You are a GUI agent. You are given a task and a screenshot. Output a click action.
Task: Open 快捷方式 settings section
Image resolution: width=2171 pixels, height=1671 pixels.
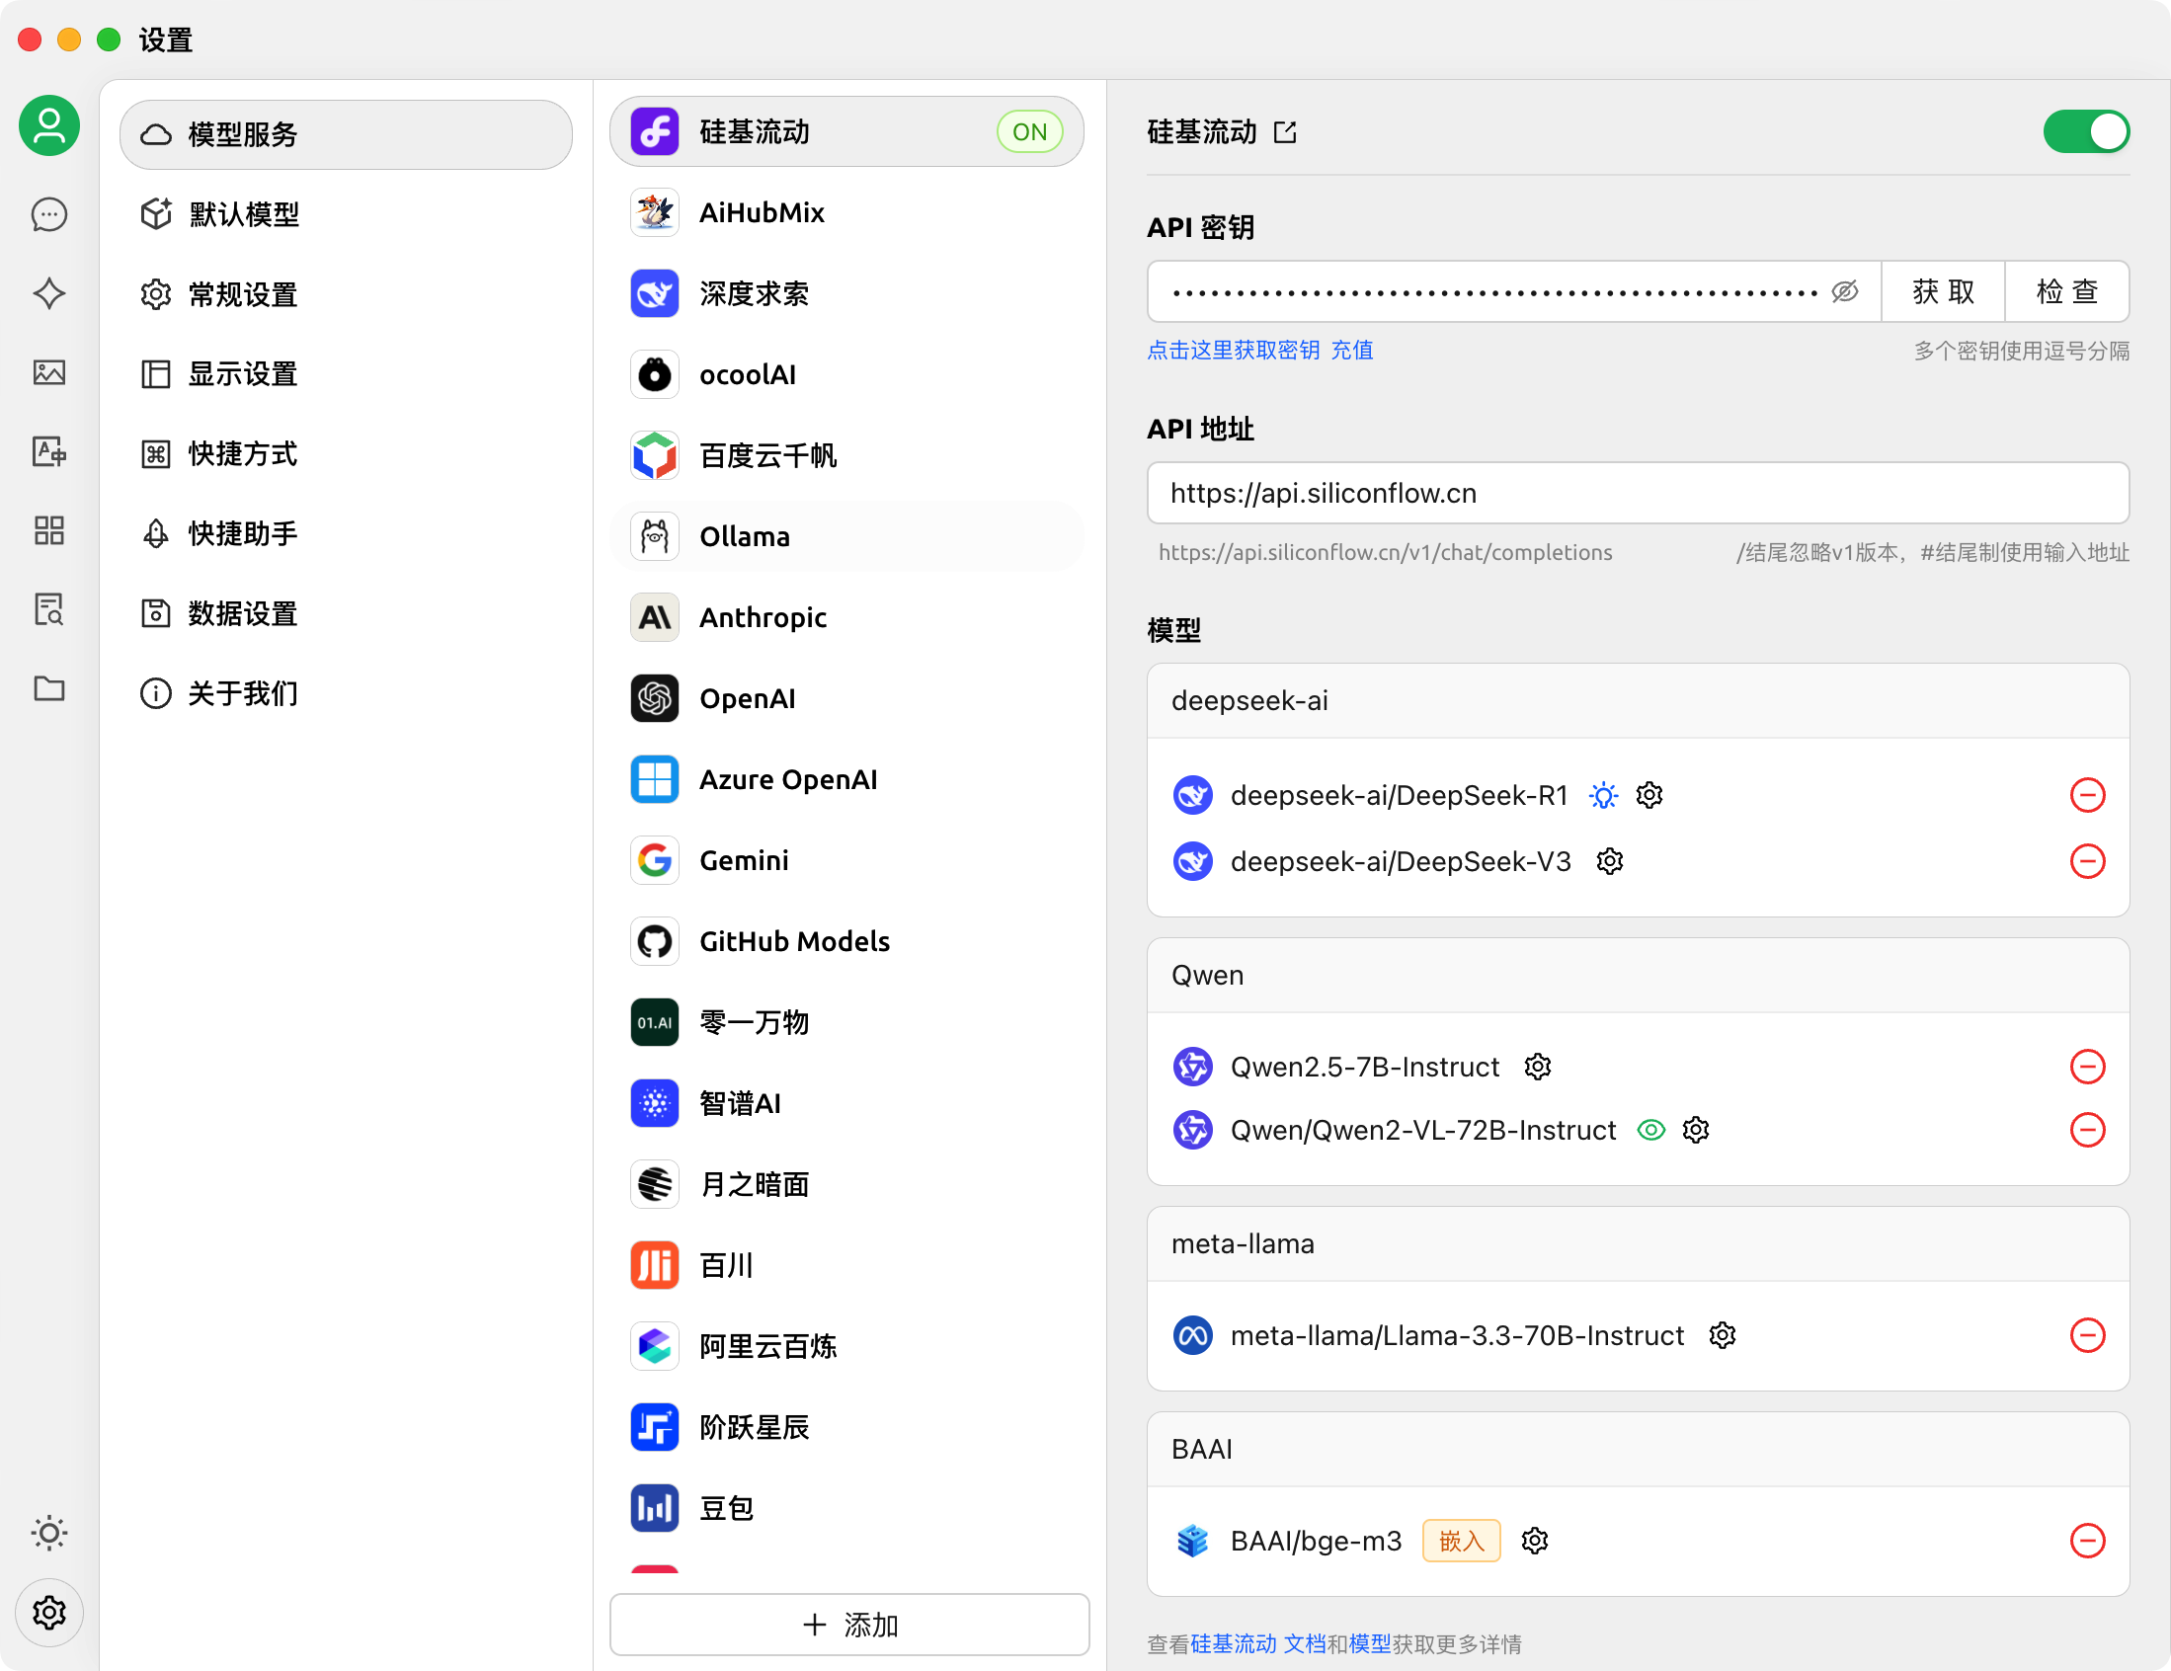click(345, 453)
